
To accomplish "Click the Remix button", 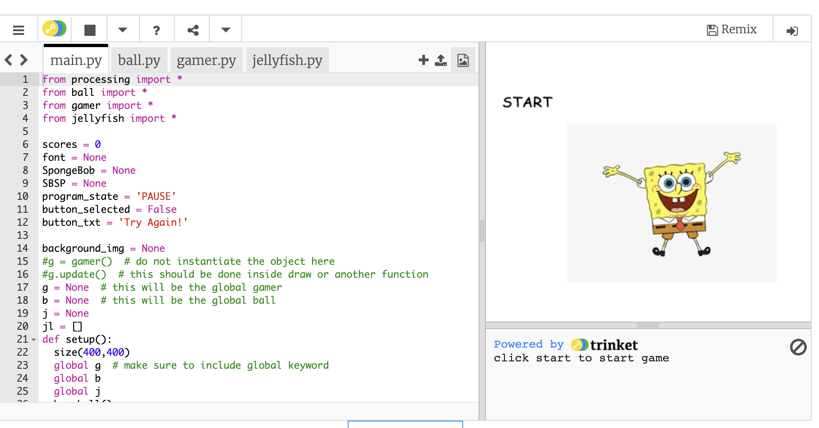I will tap(732, 30).
